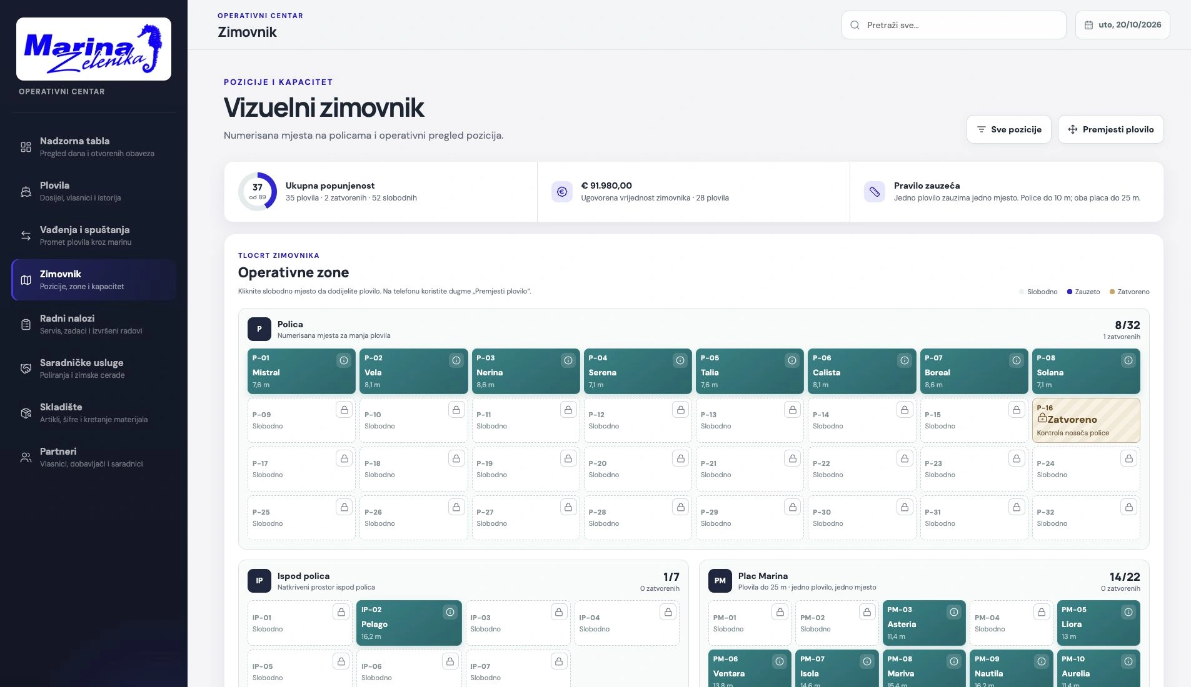Open date picker showing uto, 20/10/2026
The image size is (1191, 687).
pyautogui.click(x=1123, y=25)
